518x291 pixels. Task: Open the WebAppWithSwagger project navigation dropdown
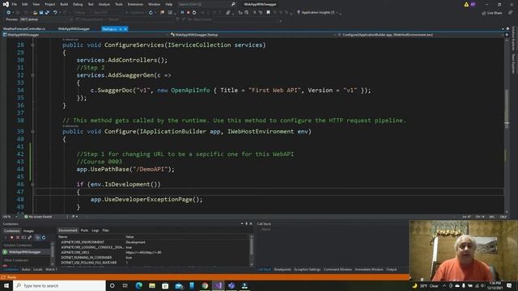point(86,35)
